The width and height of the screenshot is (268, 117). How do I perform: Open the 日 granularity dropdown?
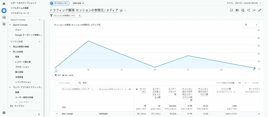251,25
